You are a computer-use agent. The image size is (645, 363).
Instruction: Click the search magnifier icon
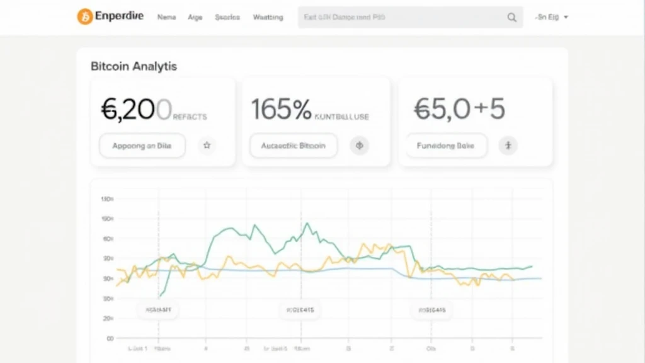511,18
